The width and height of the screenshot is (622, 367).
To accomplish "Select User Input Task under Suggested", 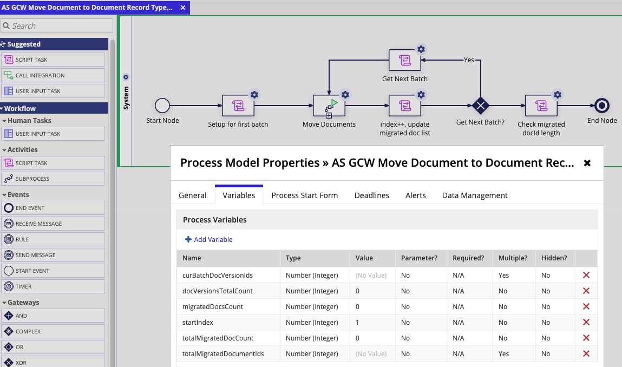I will point(53,91).
